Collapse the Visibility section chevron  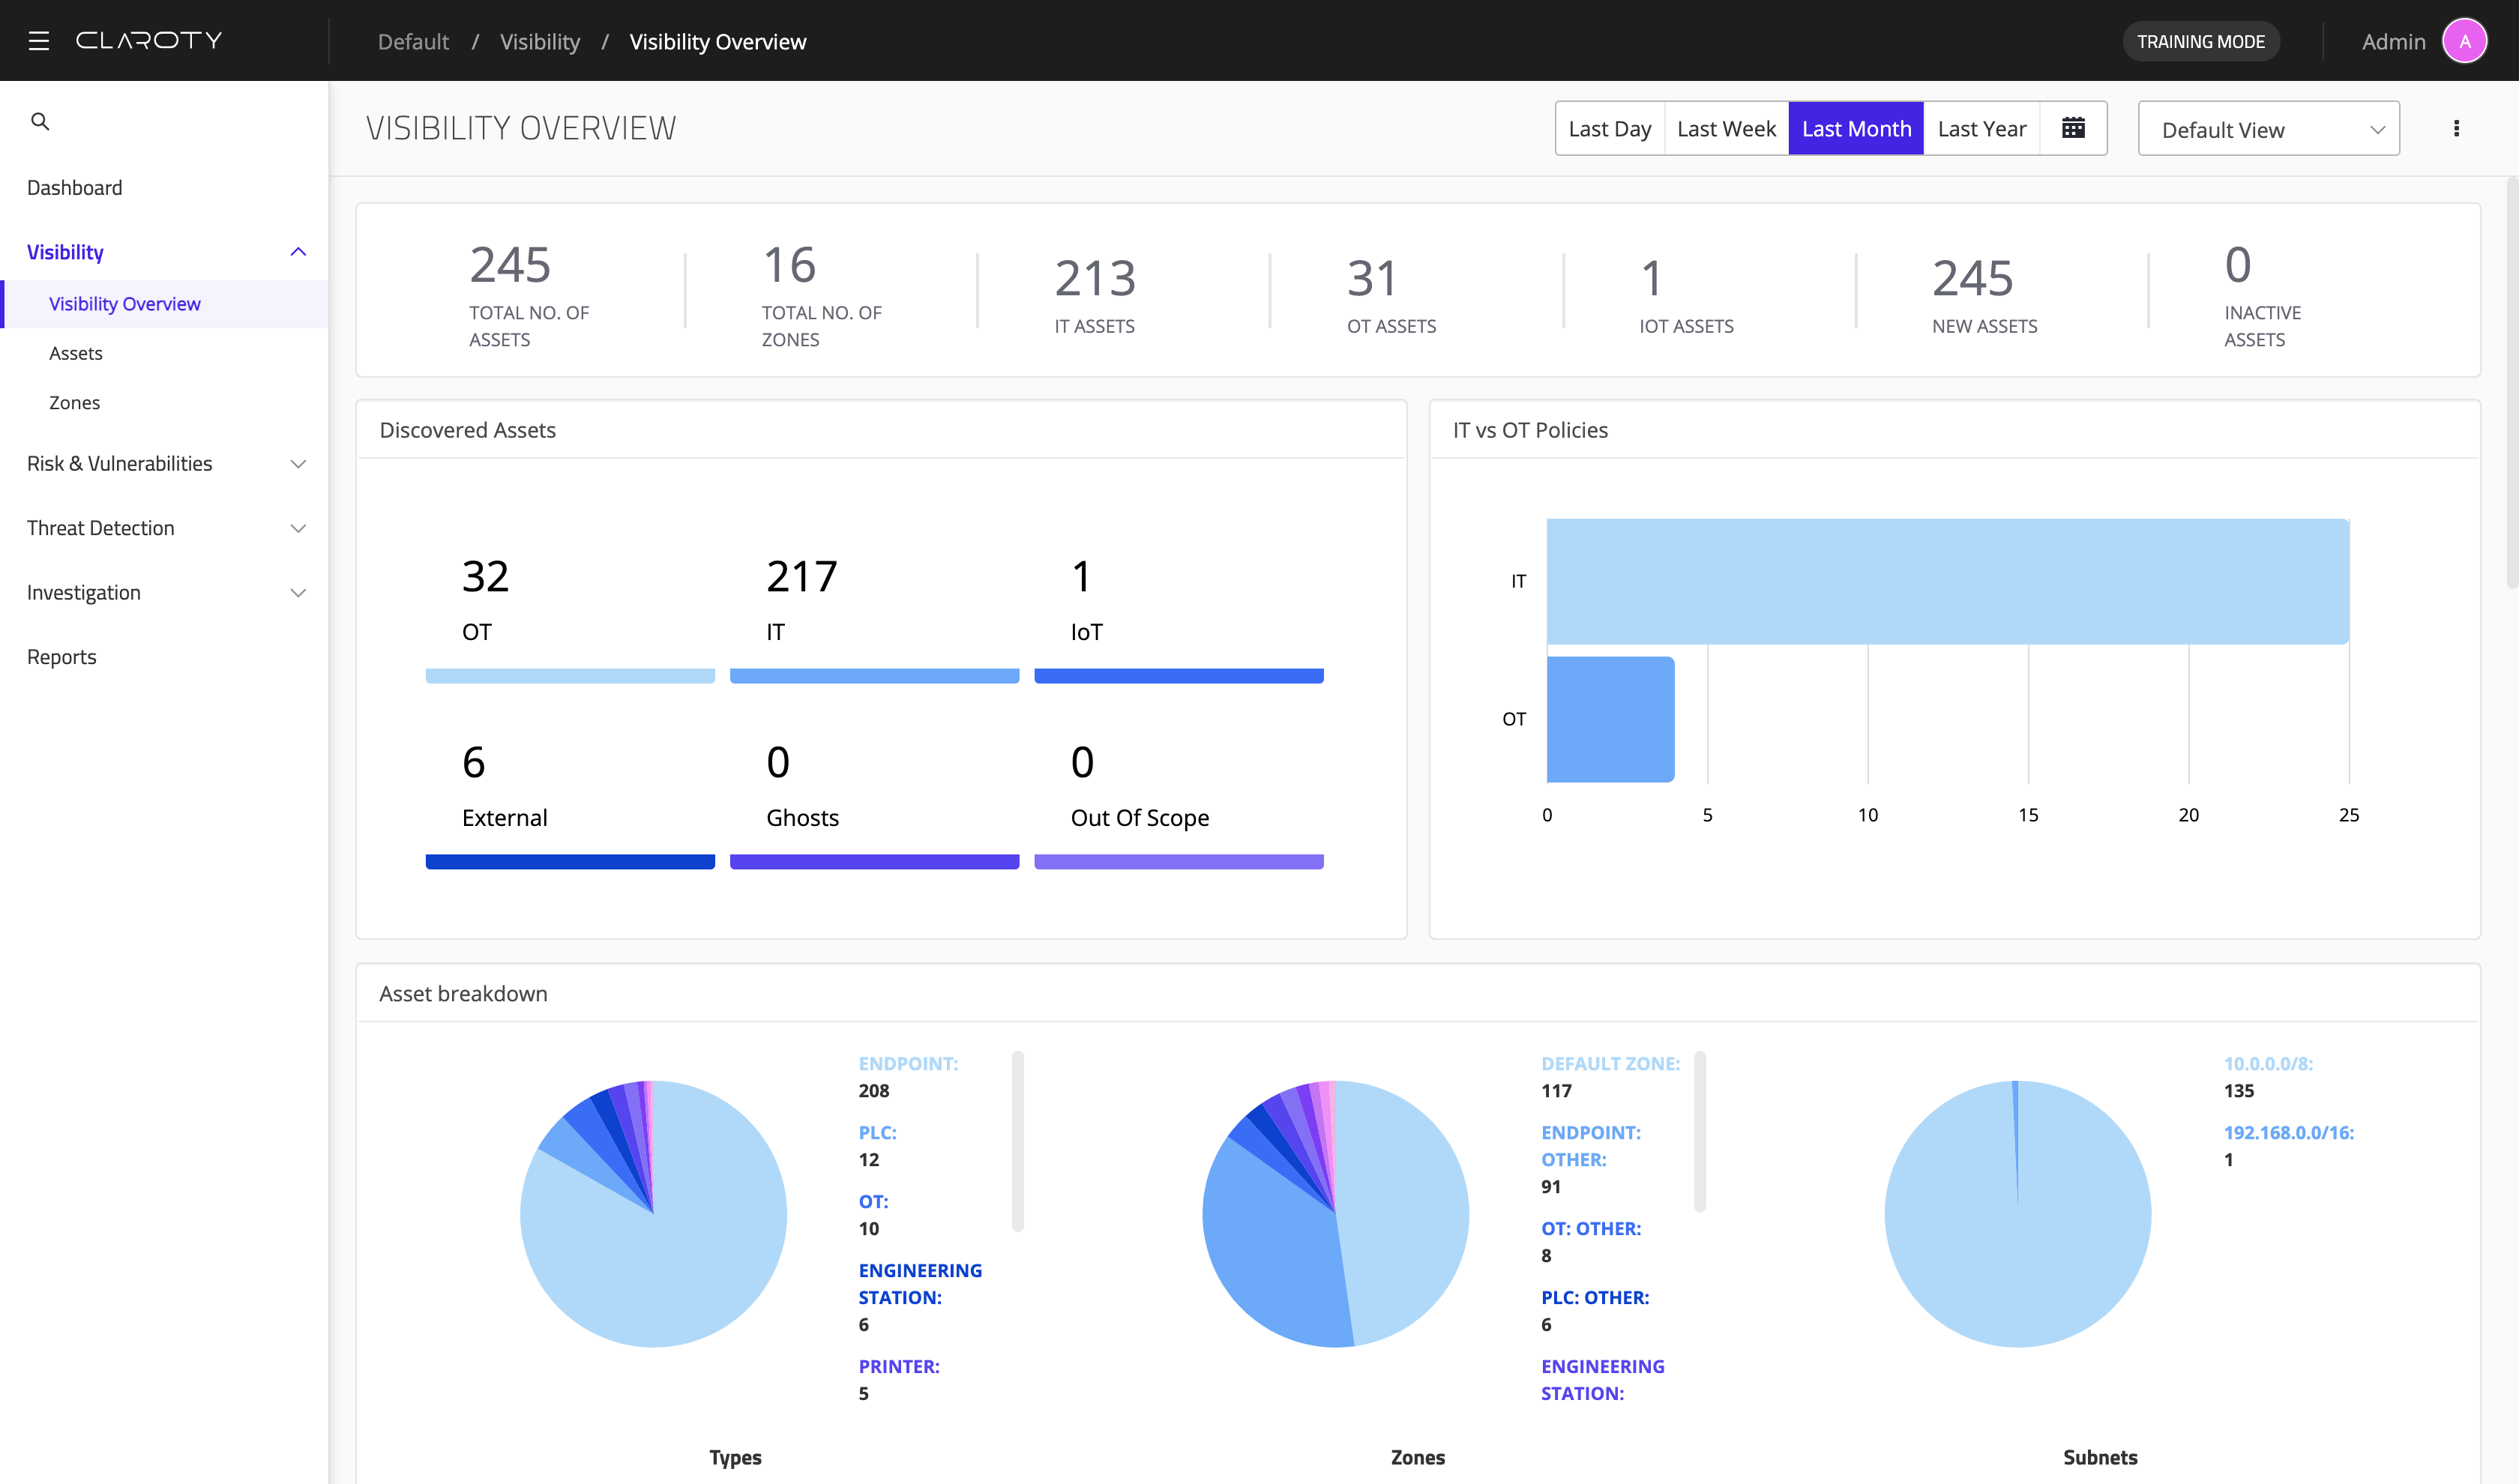(x=298, y=252)
